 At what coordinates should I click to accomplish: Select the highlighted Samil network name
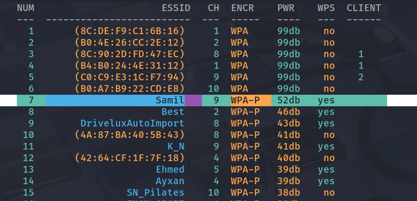(170, 100)
